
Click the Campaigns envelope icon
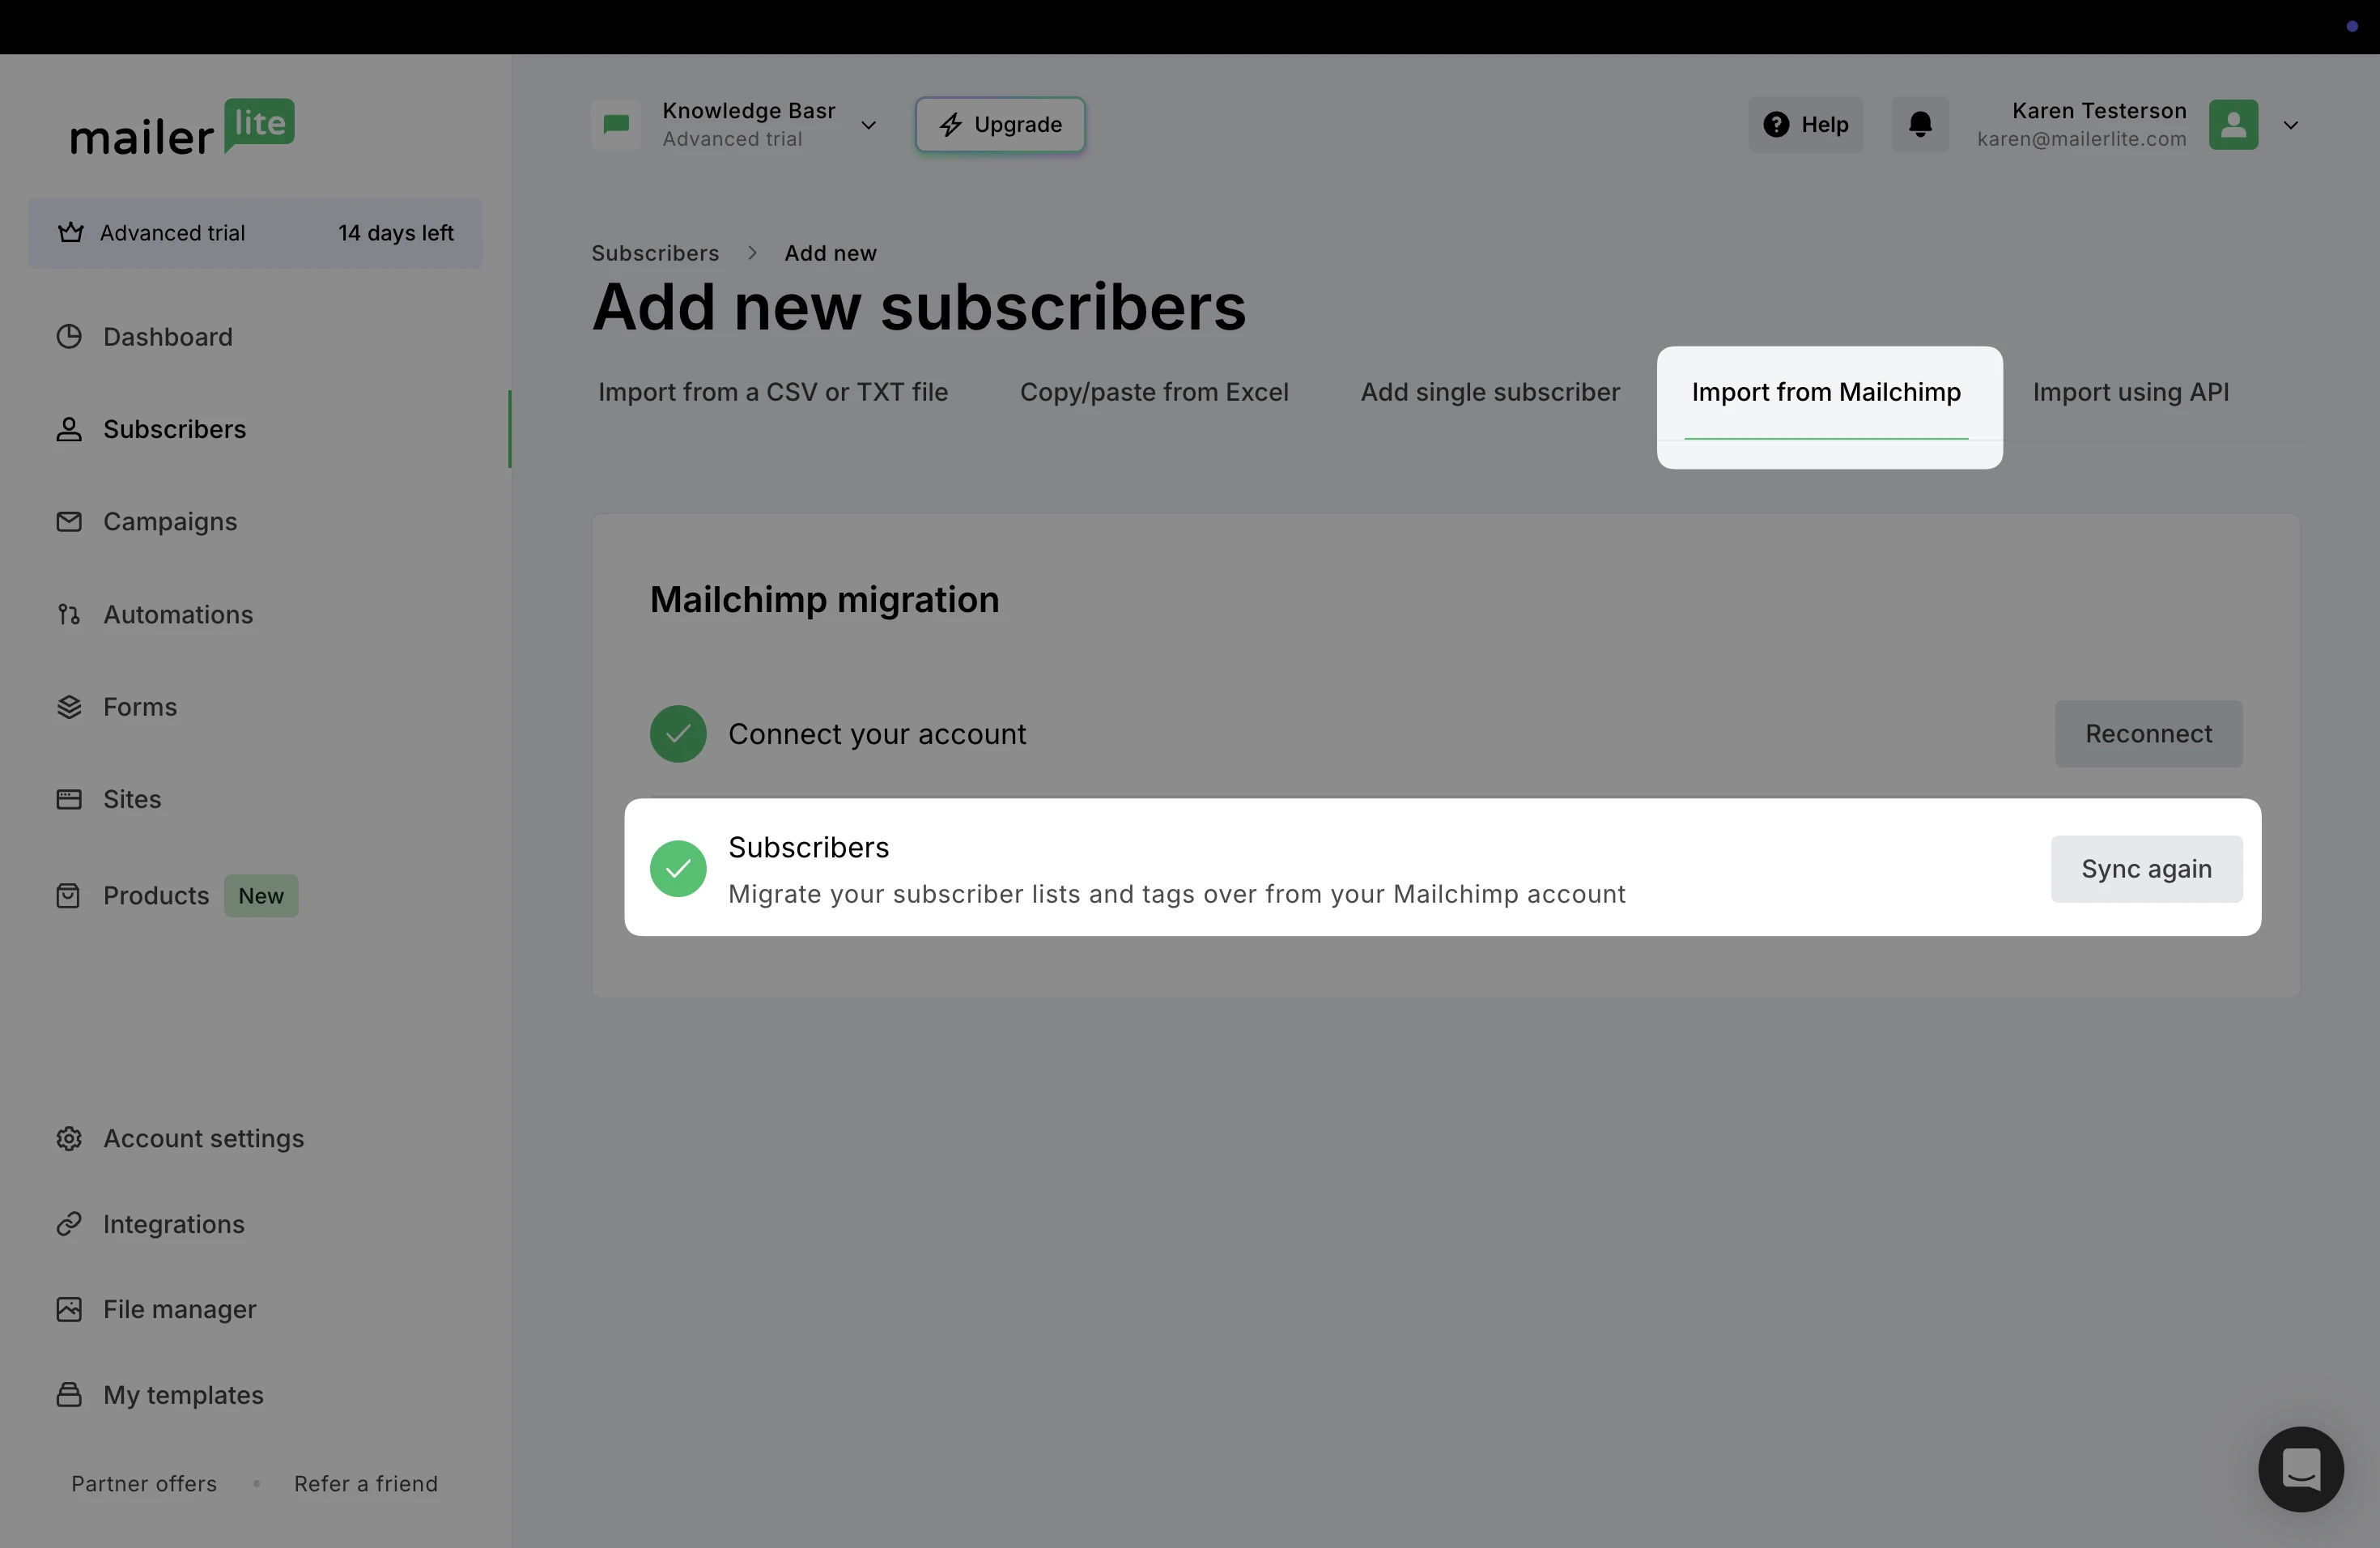coord(69,522)
